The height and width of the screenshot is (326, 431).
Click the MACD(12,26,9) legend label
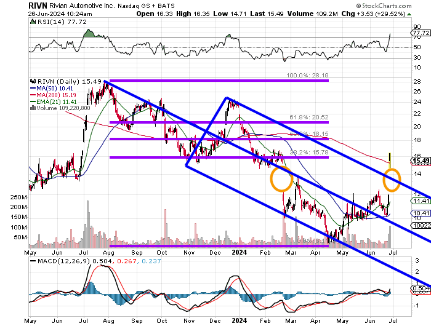[x=64, y=261]
